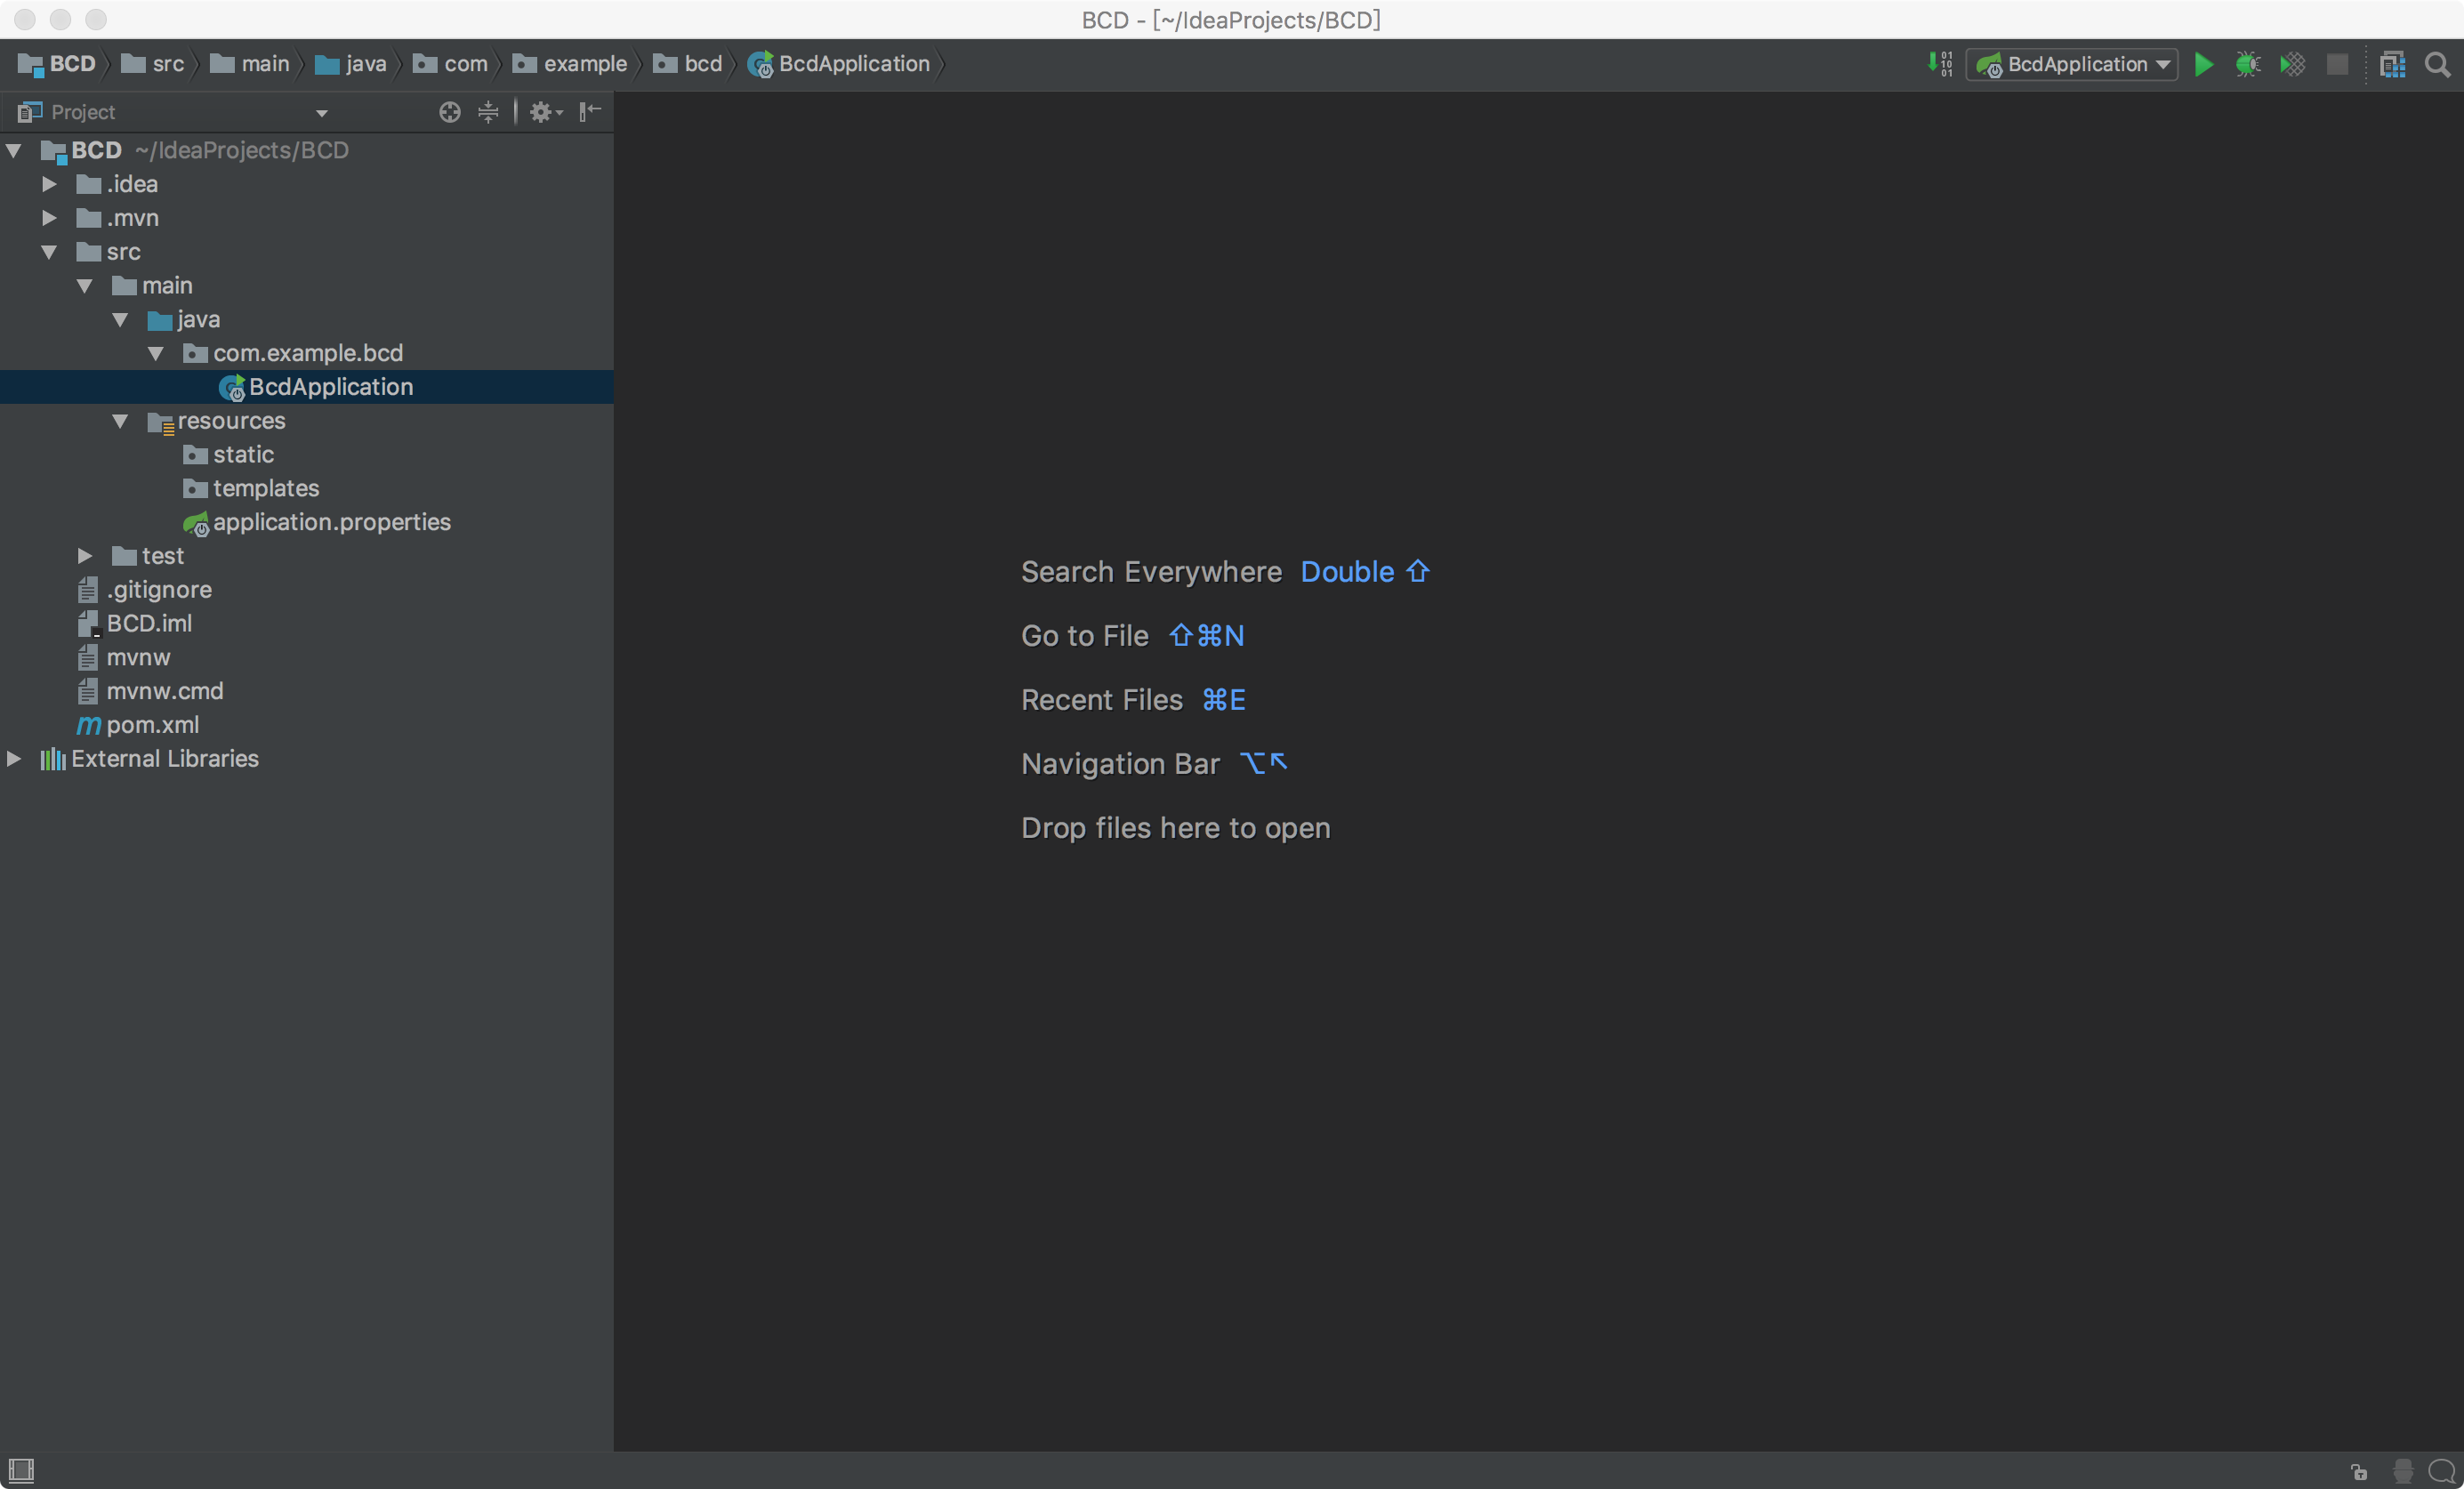This screenshot has width=2464, height=1489.
Task: Open Project Structure icon
Action: (2392, 65)
